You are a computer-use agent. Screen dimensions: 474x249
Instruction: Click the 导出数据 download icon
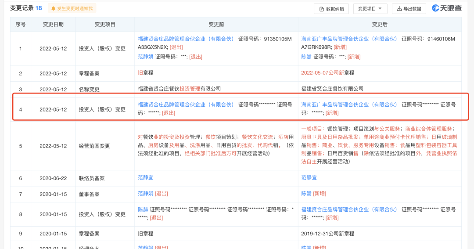[x=399, y=9]
